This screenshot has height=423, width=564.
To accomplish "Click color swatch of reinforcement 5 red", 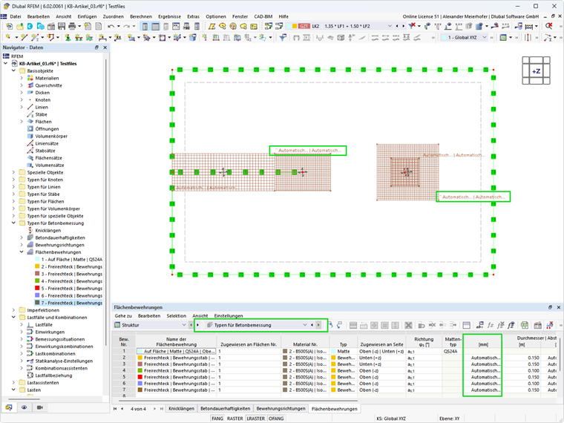I will pyautogui.click(x=37, y=288).
